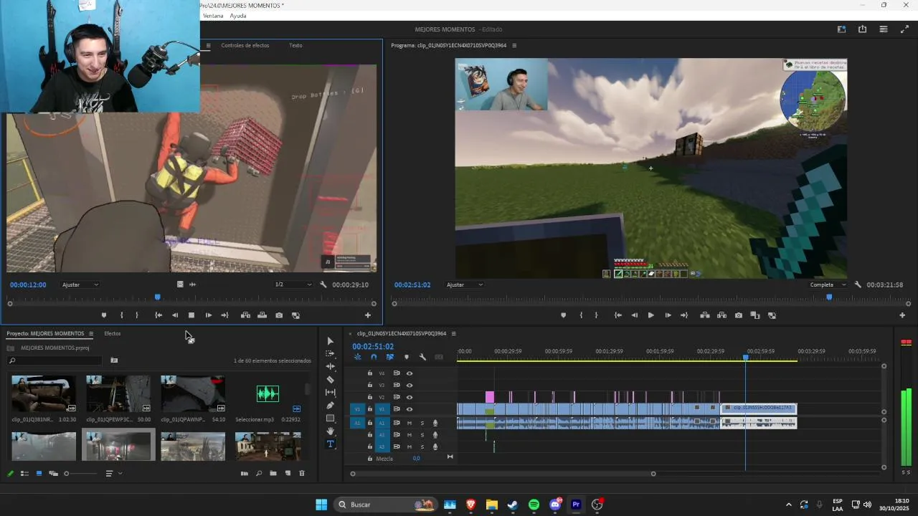The height and width of the screenshot is (516, 918).
Task: Click Overwrite button in Source monitor
Action: 262,315
